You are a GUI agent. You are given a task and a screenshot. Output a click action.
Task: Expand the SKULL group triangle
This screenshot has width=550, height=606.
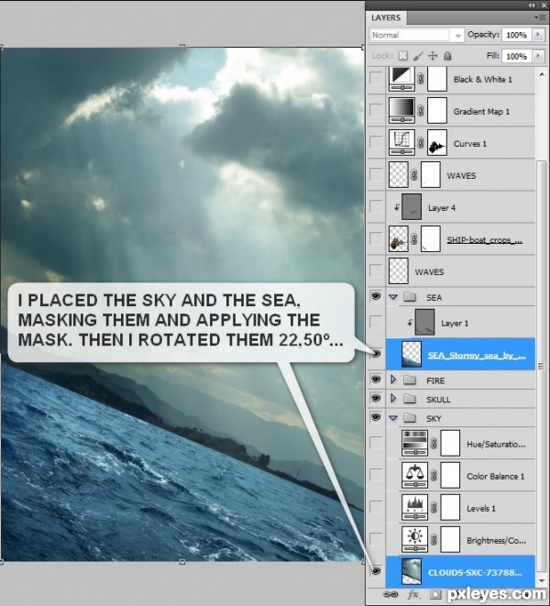coord(393,399)
